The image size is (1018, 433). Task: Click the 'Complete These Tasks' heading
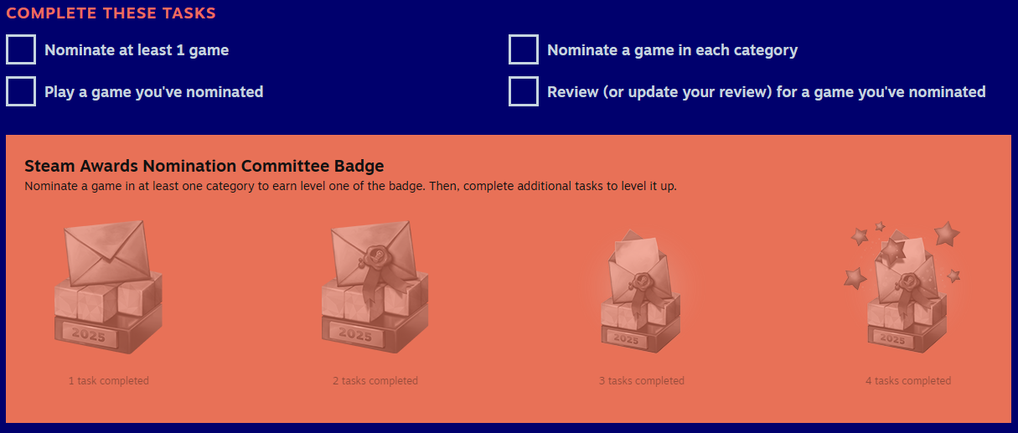[x=111, y=13]
